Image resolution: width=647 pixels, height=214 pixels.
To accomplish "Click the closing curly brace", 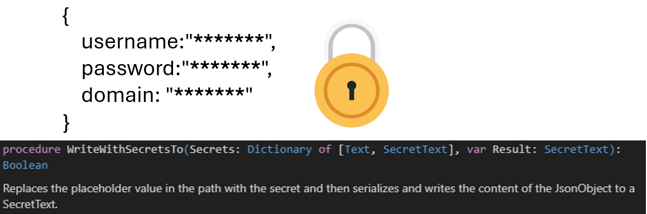I will pos(65,123).
